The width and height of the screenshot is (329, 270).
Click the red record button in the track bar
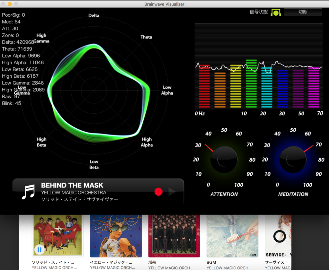pos(158,192)
